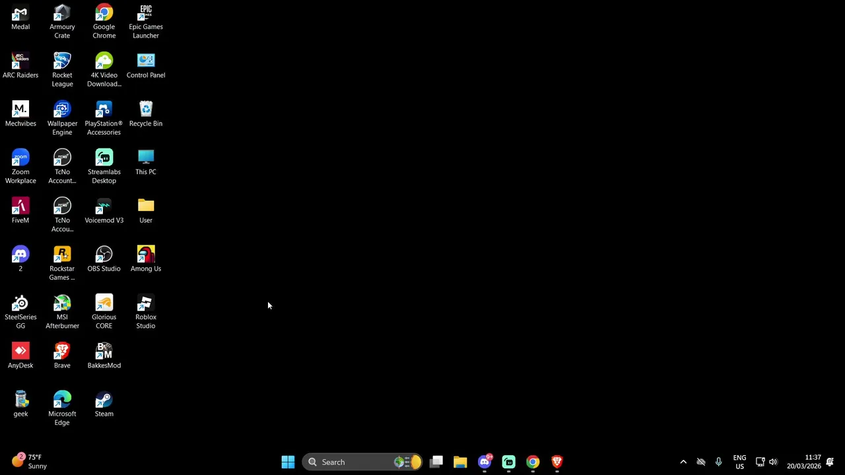Select Roblox Studio desktop shortcut
Screen dimensions: 845x475
click(x=146, y=312)
